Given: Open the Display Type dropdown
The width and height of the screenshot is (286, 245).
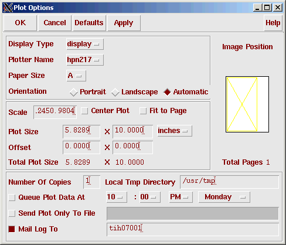Looking at the screenshot, I should (85, 44).
